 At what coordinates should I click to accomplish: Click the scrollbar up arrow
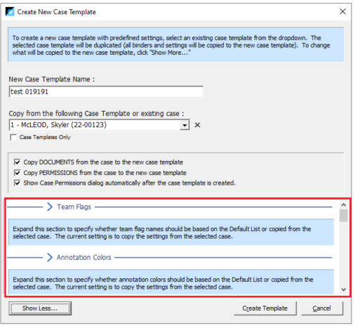(x=344, y=205)
